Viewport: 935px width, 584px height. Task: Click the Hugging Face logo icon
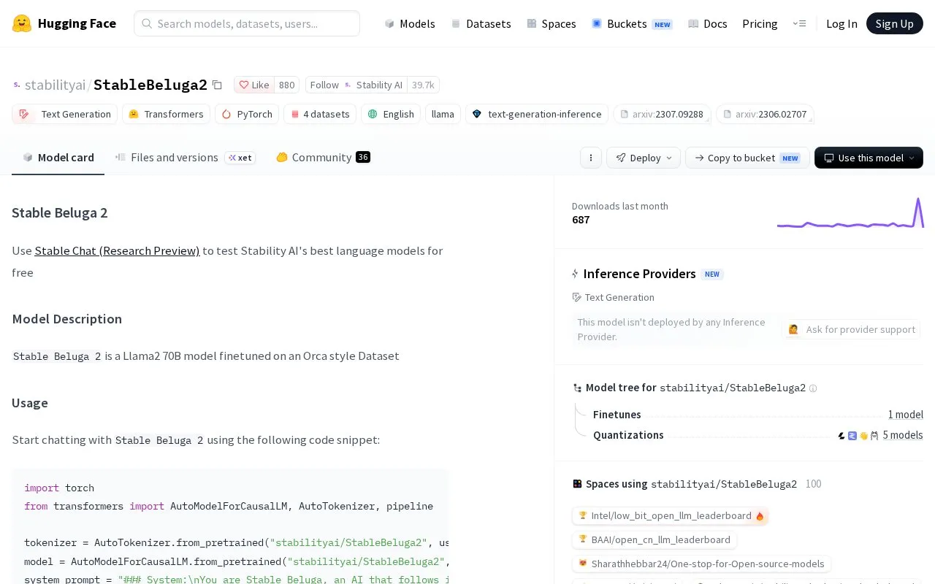click(22, 23)
